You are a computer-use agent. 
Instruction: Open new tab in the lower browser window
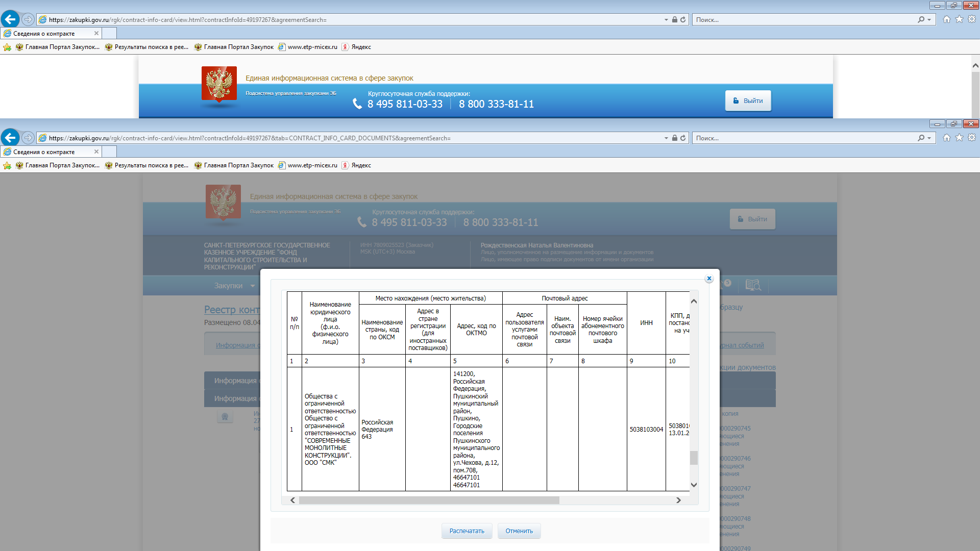coord(109,152)
